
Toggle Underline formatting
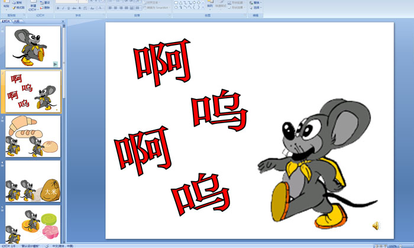tap(69, 8)
